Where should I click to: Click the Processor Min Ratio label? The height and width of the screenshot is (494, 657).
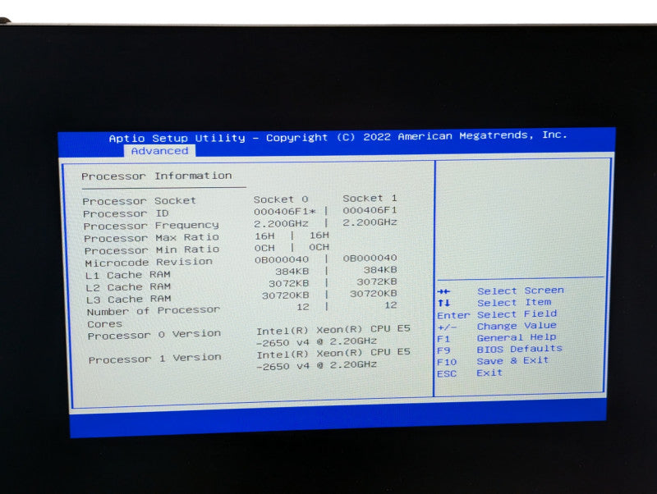click(x=152, y=250)
